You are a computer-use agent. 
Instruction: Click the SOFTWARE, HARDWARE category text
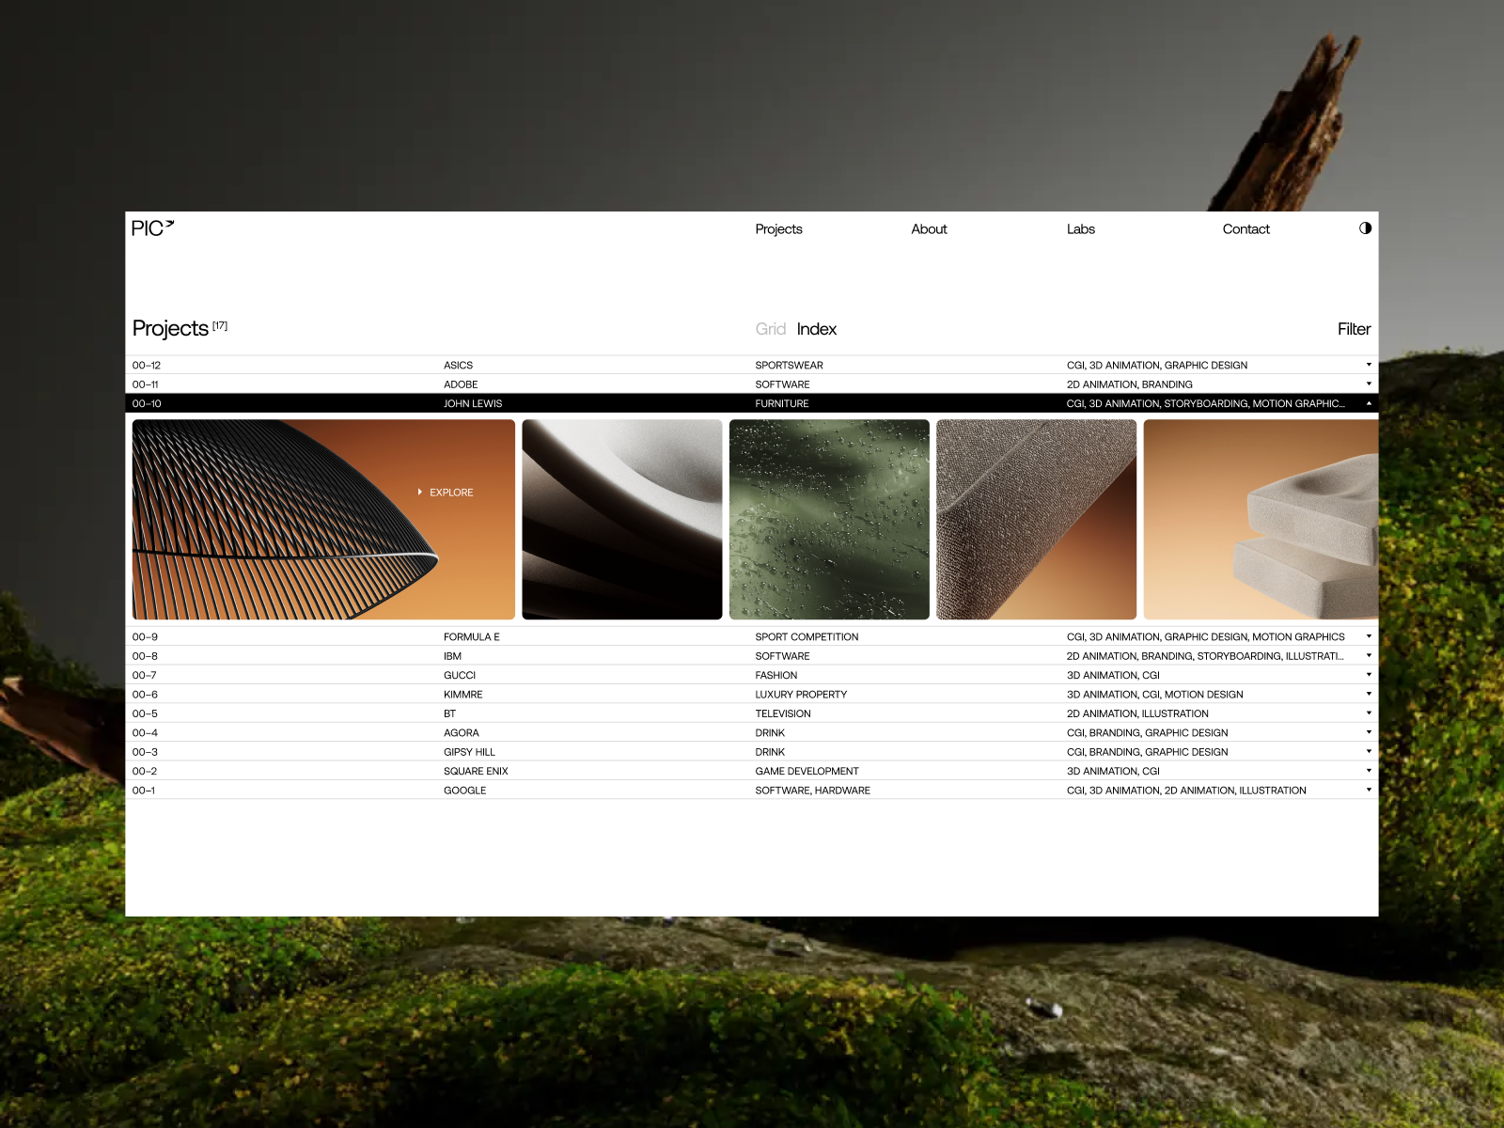point(812,791)
